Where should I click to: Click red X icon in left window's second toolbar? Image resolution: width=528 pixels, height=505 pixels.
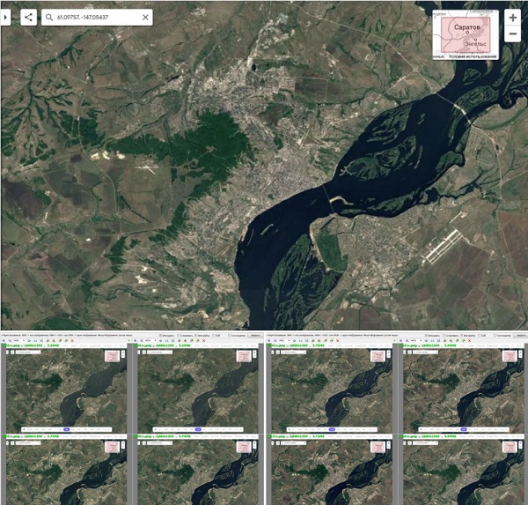click(204, 341)
